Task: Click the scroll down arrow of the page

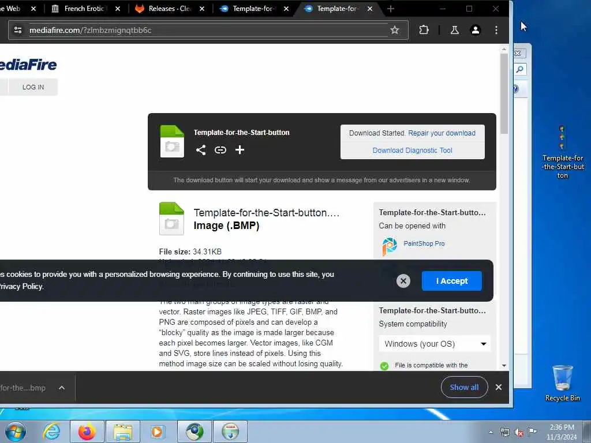Action: 504,365
